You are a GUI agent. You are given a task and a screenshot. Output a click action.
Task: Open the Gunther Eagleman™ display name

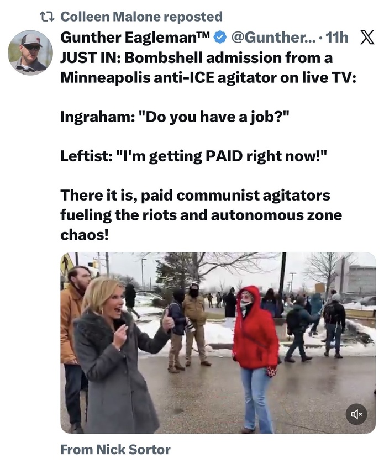(x=135, y=38)
